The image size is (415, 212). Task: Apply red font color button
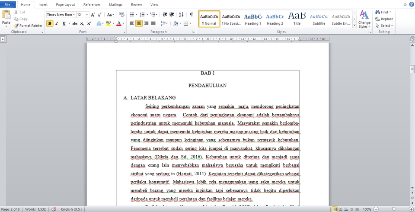tap(119, 23)
